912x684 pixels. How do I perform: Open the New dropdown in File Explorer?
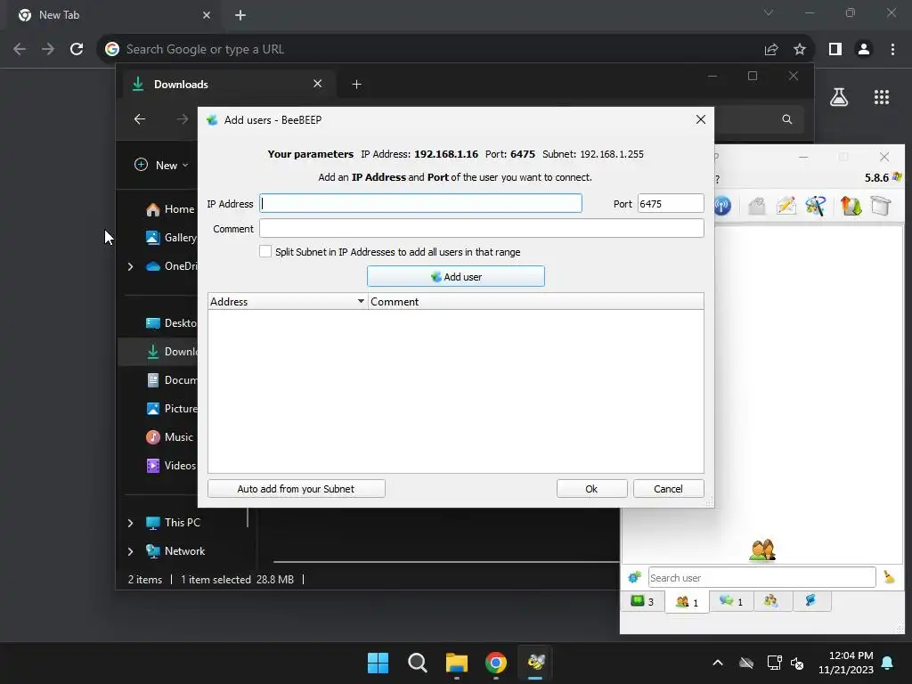coord(162,165)
